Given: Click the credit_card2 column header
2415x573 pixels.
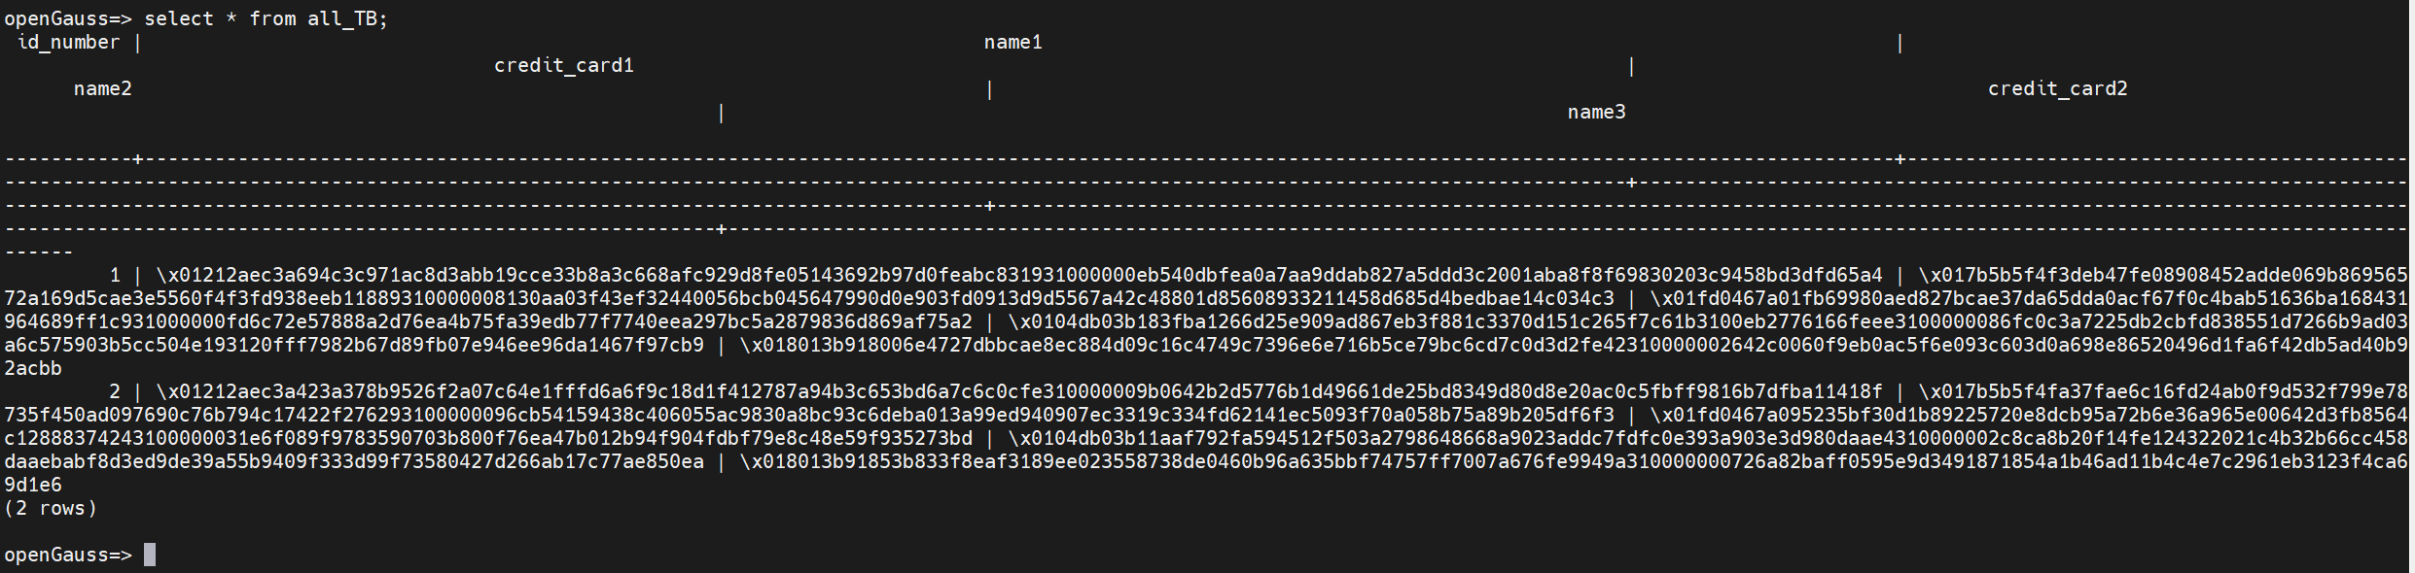Looking at the screenshot, I should (2057, 88).
